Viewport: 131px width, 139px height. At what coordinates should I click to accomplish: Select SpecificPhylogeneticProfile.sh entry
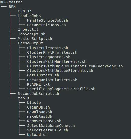click(61, 89)
